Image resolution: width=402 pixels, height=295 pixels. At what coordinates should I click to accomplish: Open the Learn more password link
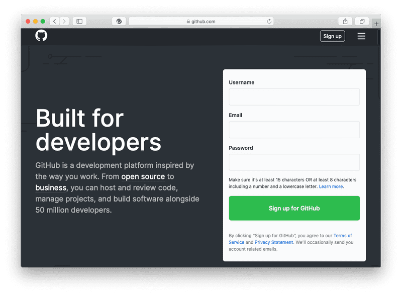pos(331,186)
